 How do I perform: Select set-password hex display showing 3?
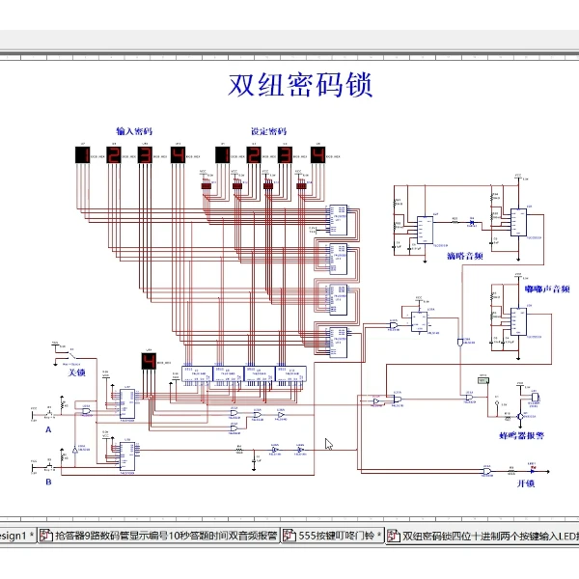click(x=285, y=154)
